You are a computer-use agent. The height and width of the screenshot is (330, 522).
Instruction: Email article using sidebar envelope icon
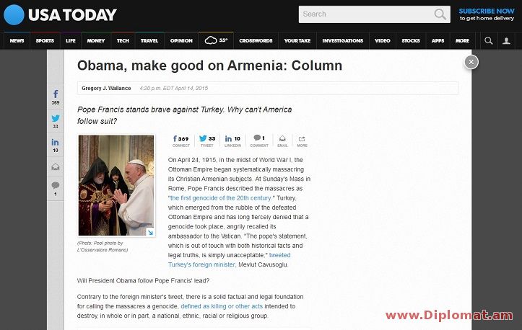pyautogui.click(x=56, y=167)
